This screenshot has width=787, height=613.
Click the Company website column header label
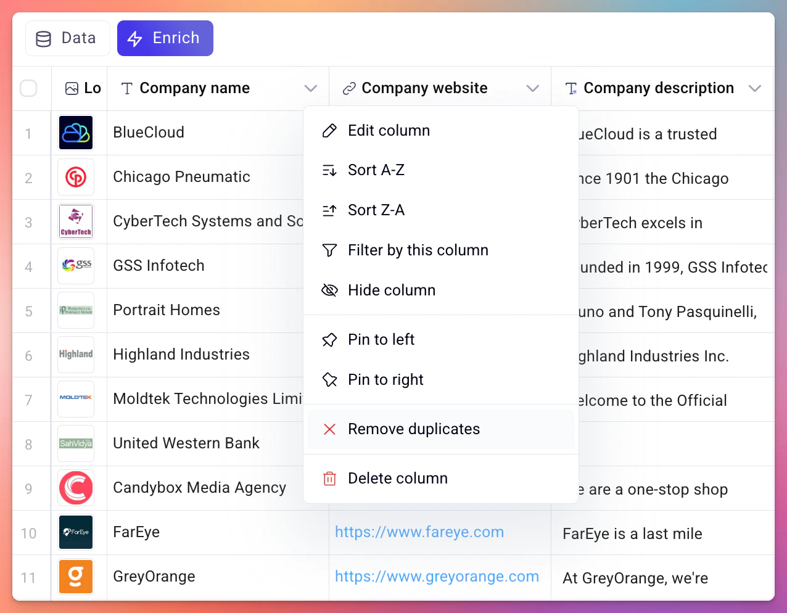(x=425, y=89)
